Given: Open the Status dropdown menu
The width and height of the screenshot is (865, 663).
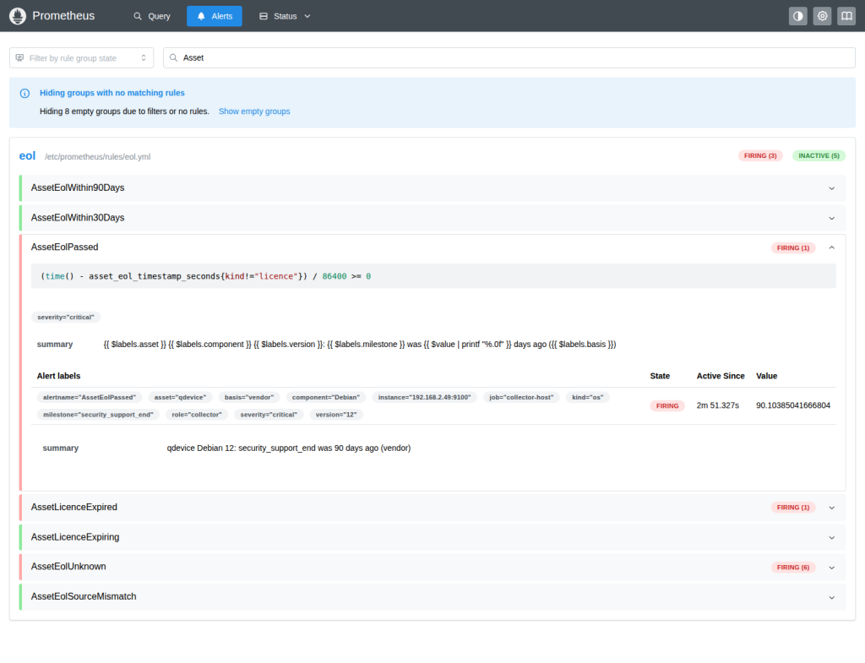Looking at the screenshot, I should pos(286,16).
